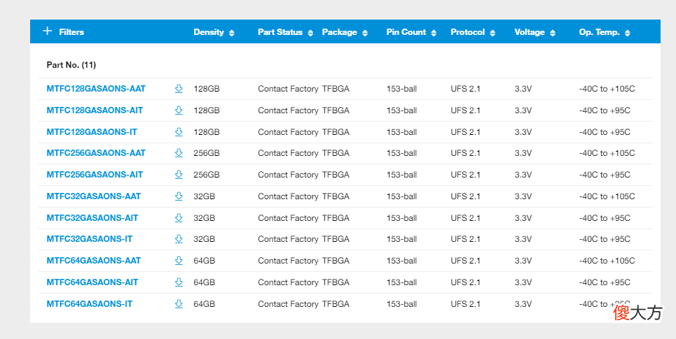The image size is (676, 339).
Task: Download file for MTFC64GASAONS-AAT
Action: coord(179,260)
